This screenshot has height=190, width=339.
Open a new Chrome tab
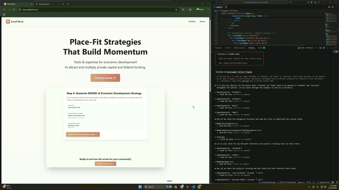tap(68, 4)
